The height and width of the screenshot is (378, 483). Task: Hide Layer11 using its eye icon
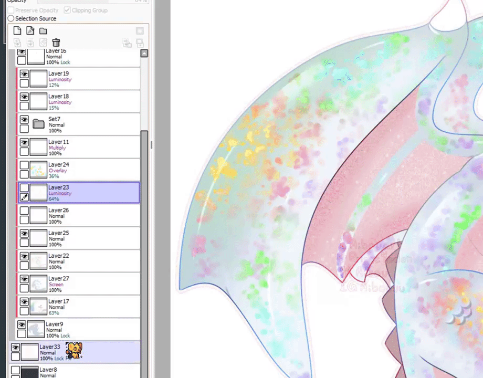[x=24, y=142]
